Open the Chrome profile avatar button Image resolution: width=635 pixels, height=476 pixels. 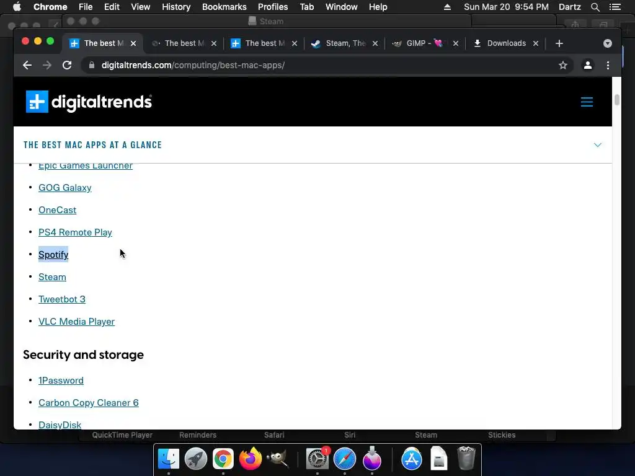(588, 65)
